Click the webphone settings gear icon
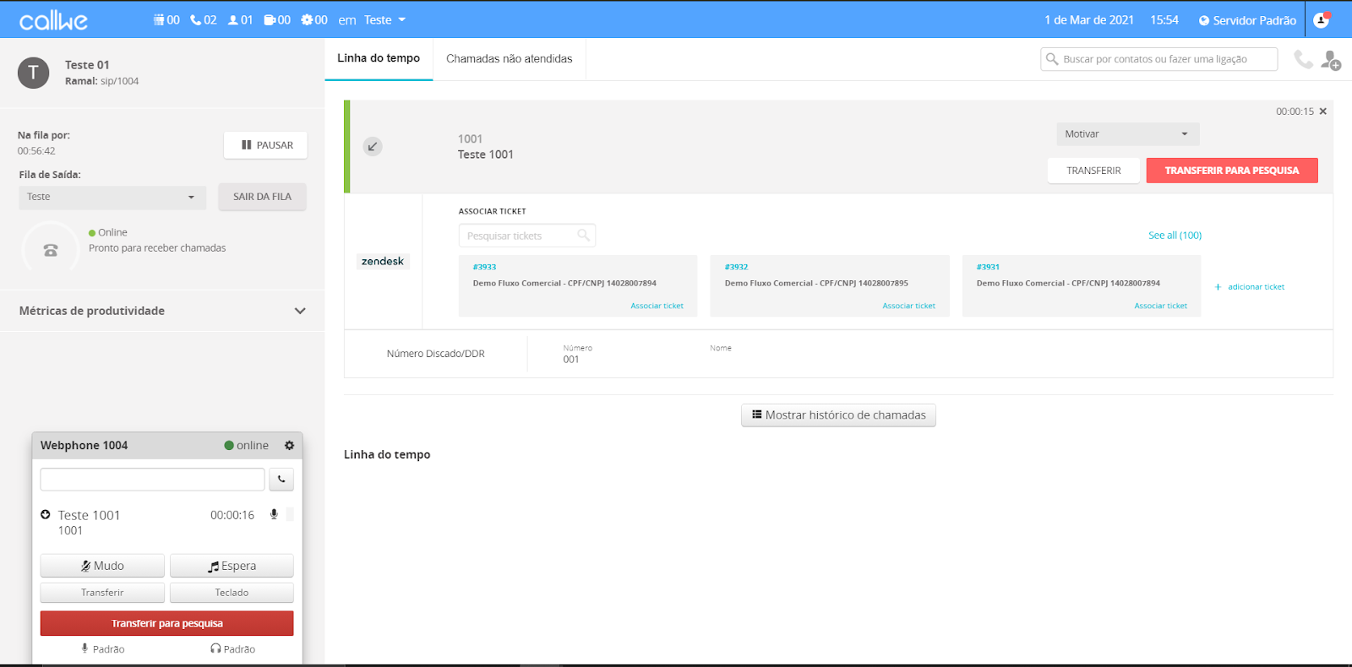The width and height of the screenshot is (1352, 667). [x=289, y=446]
